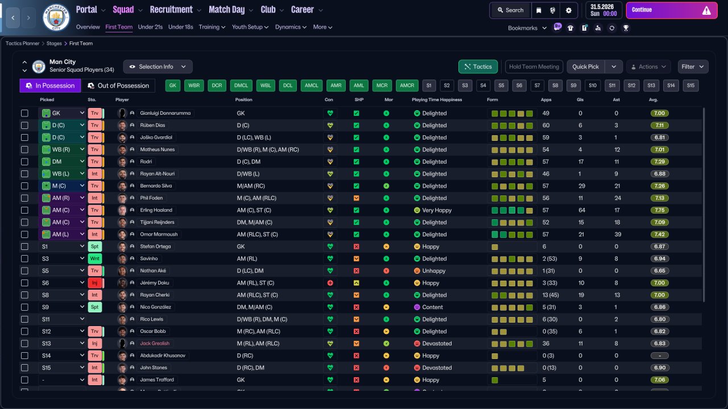
Task: Click the clipboard report icon in bookmarks bar
Action: click(x=584, y=28)
